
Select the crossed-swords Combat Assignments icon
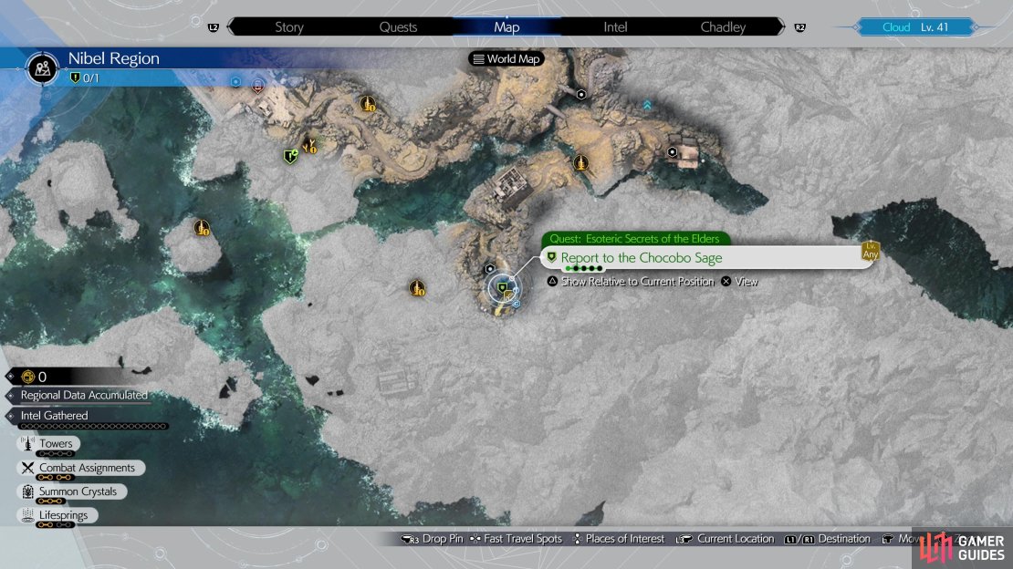pyautogui.click(x=27, y=468)
